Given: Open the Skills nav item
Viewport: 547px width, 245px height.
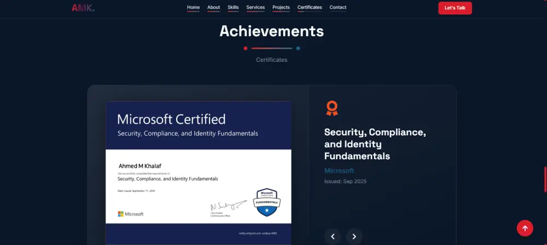Looking at the screenshot, I should point(233,7).
